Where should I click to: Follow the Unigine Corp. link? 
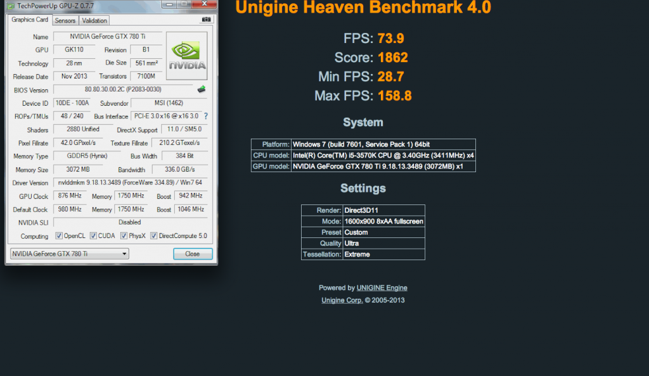(342, 300)
